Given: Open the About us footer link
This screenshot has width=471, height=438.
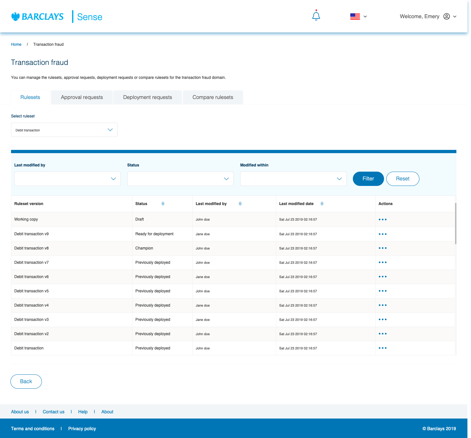Looking at the screenshot, I should (20, 412).
